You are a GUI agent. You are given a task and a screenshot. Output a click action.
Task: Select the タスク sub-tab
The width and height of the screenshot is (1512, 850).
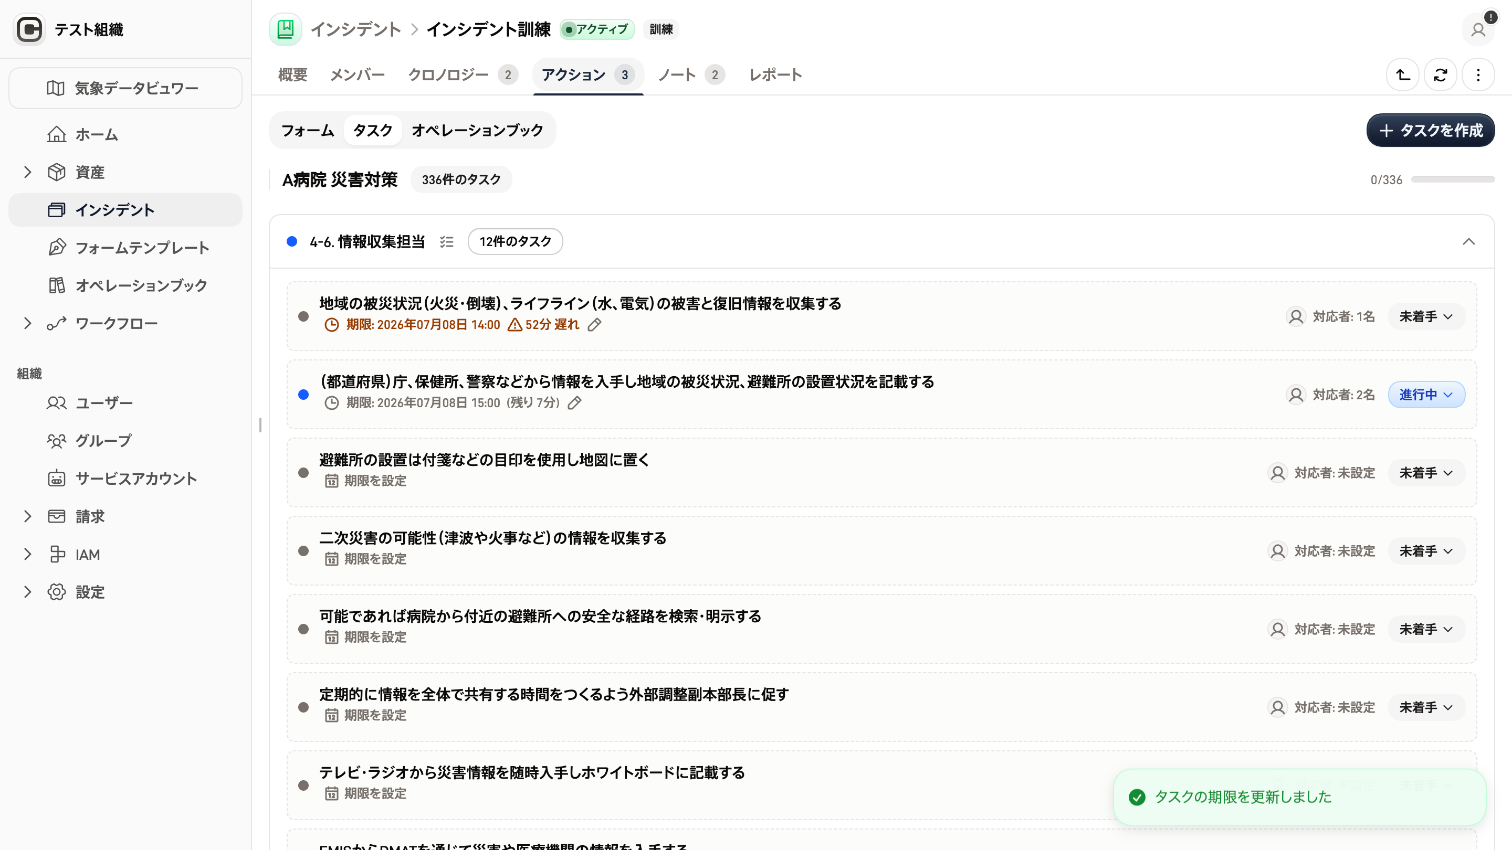point(373,130)
